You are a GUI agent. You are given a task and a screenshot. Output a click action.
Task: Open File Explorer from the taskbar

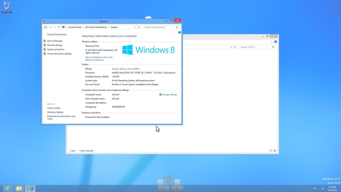[x=19, y=188]
